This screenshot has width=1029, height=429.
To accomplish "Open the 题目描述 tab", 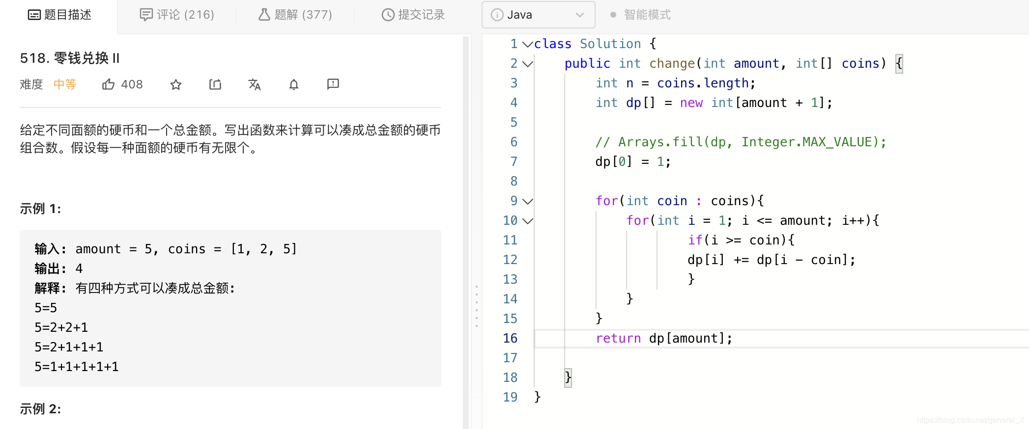I will coord(59,15).
